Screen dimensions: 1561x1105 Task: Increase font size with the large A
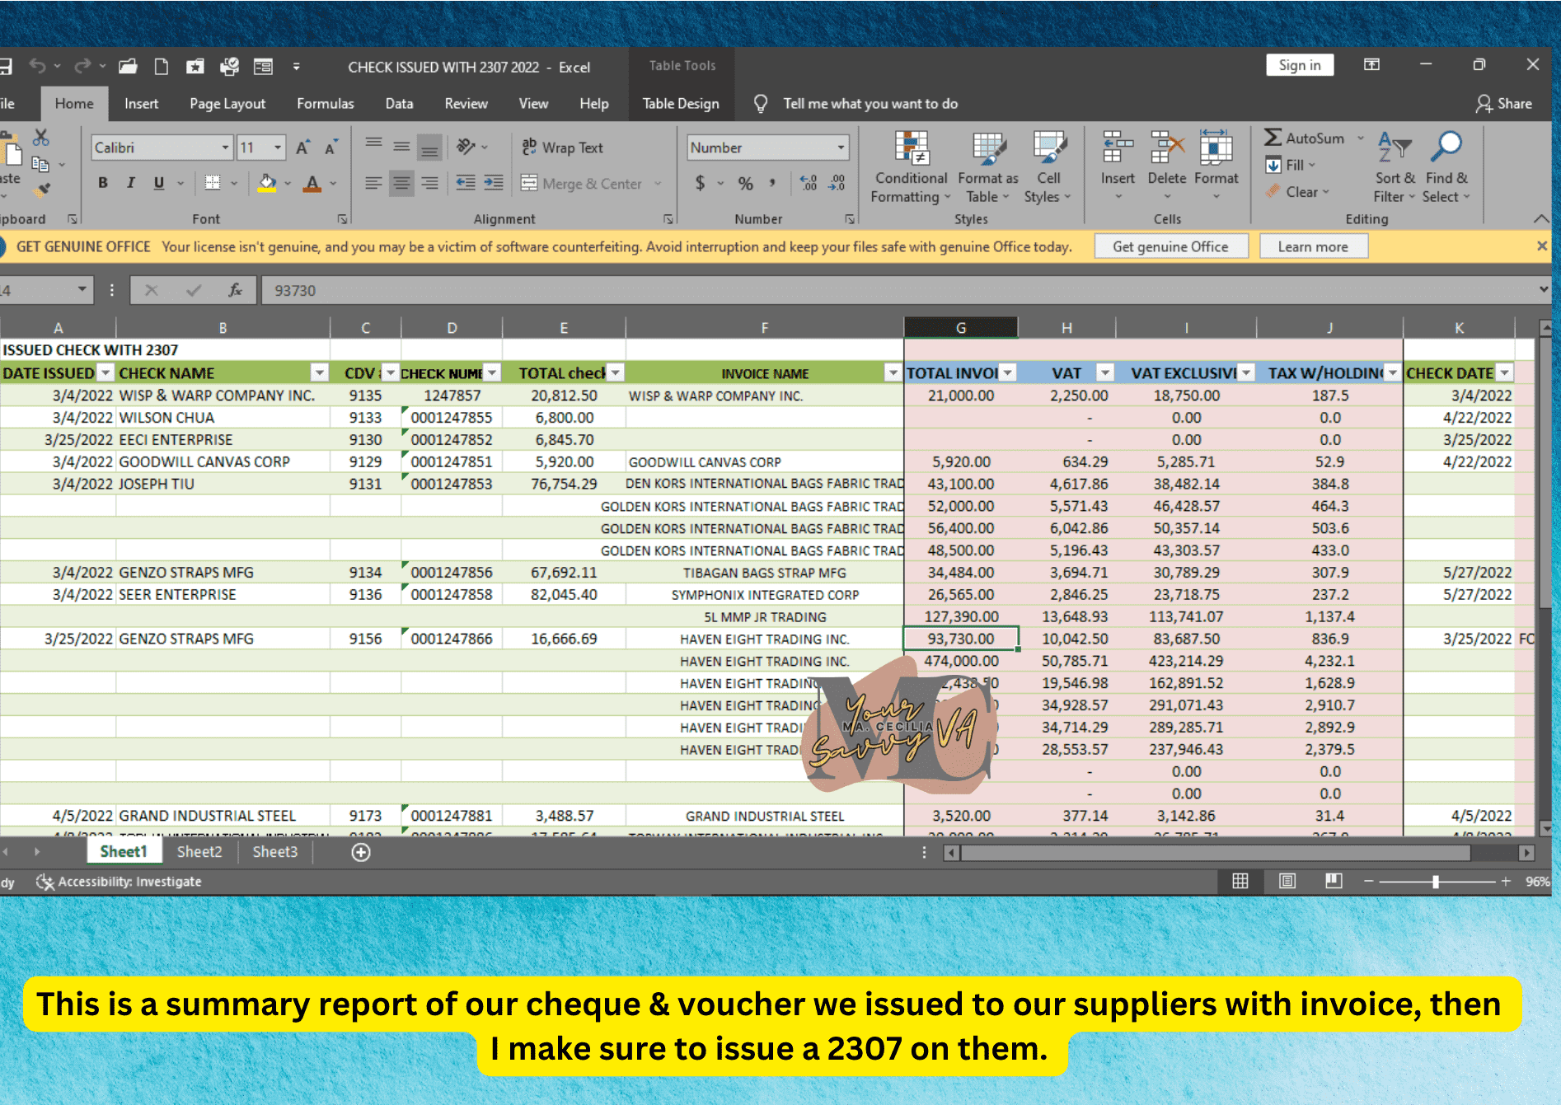coord(302,147)
